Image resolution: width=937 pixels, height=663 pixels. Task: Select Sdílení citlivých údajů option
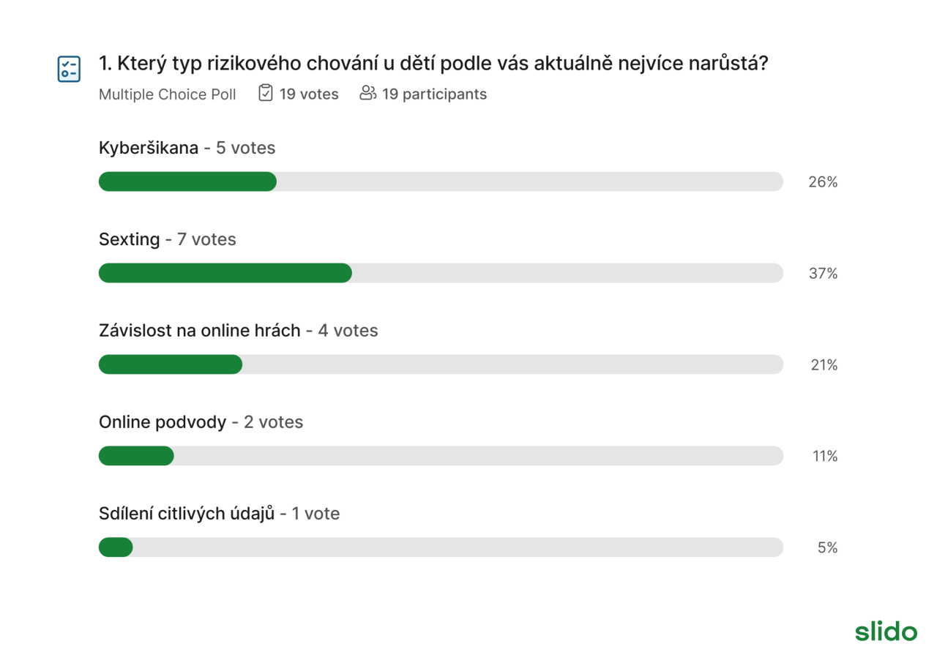(187, 514)
